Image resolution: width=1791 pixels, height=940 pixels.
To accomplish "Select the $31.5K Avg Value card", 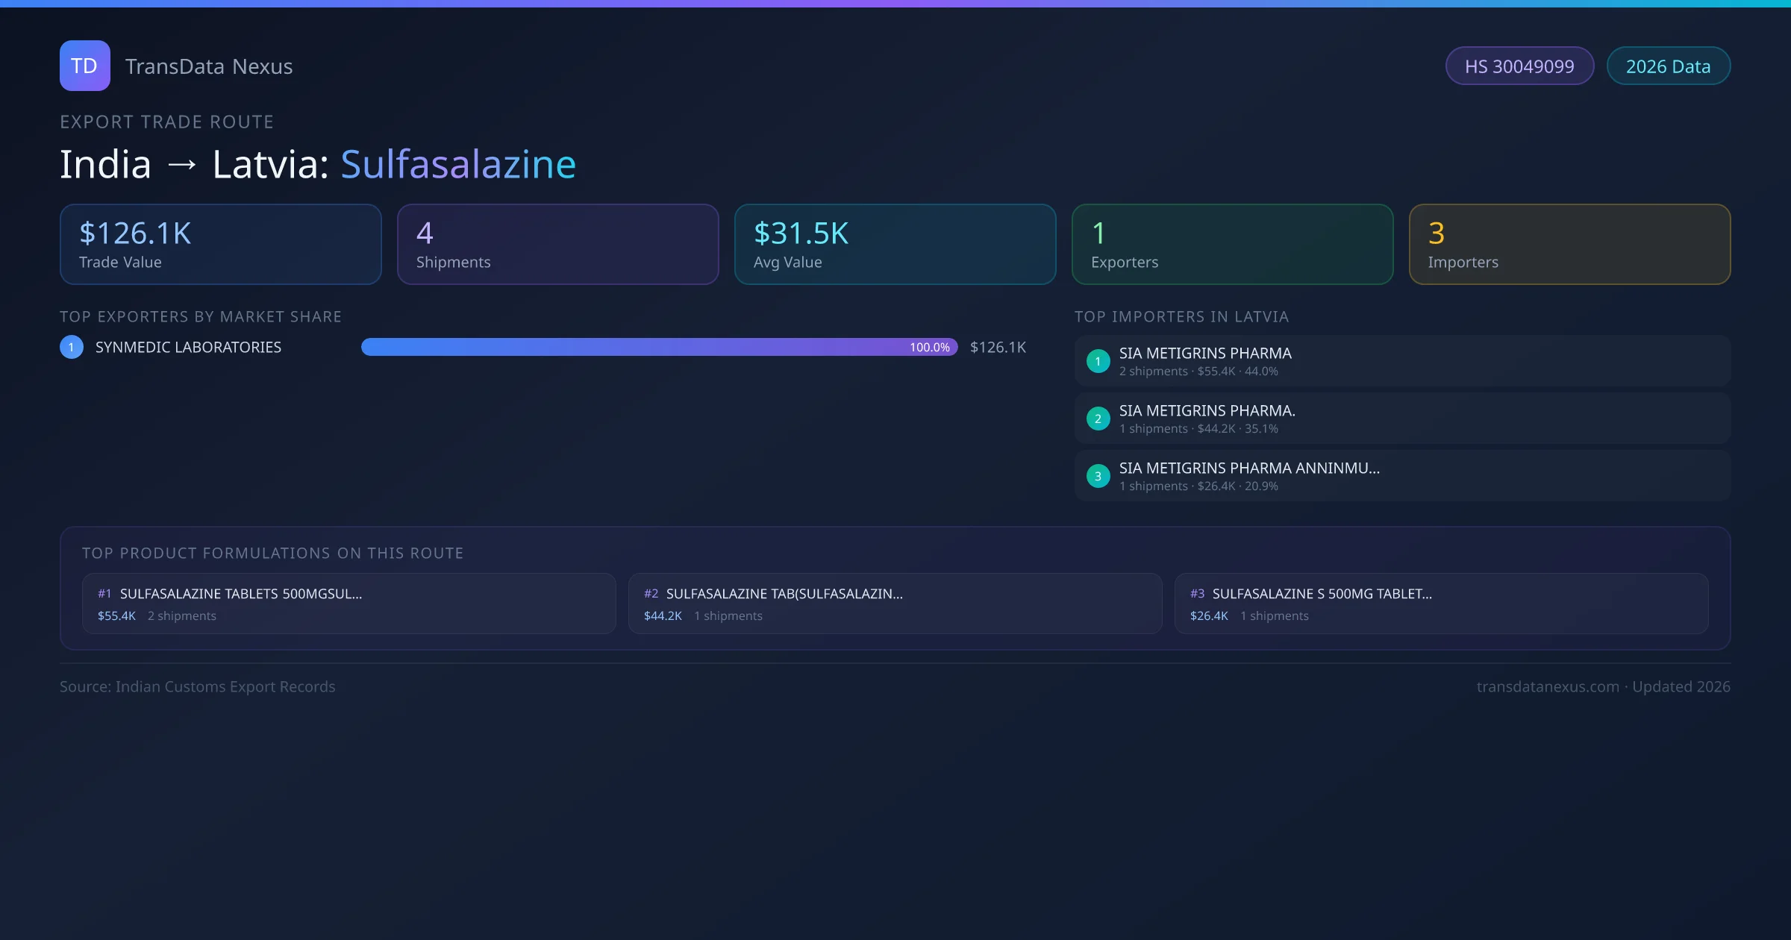I will tap(895, 245).
